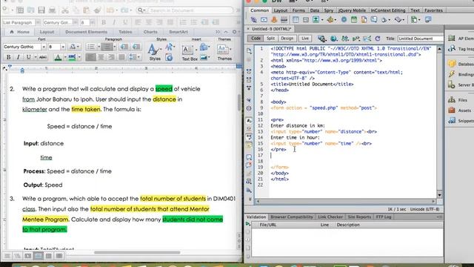
Task: Click the Title field in Dreamweaver toolbar
Action: click(x=420, y=39)
